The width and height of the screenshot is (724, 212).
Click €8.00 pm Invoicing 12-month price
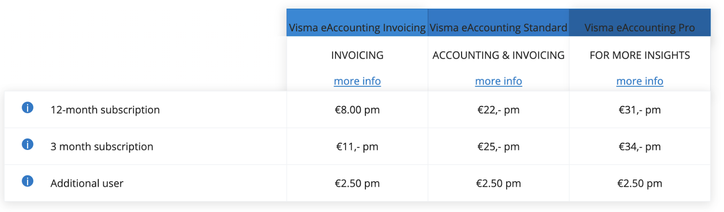pos(357,110)
